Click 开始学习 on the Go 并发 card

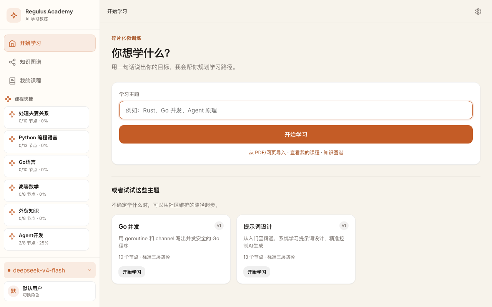pyautogui.click(x=132, y=272)
